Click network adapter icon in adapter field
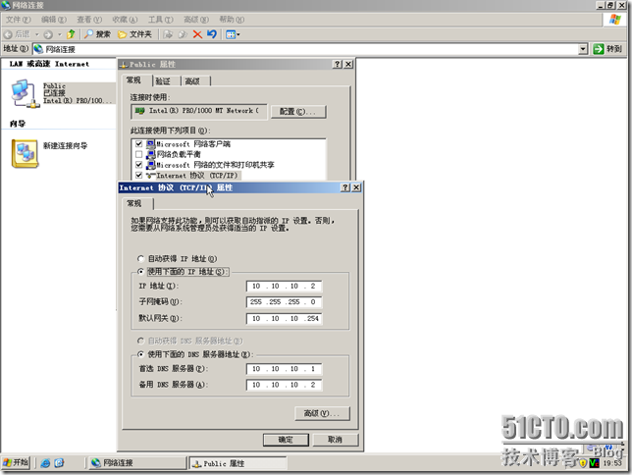632x475 pixels. [x=140, y=111]
